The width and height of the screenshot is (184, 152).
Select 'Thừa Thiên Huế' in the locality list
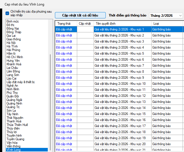pyautogui.click(x=17, y=125)
